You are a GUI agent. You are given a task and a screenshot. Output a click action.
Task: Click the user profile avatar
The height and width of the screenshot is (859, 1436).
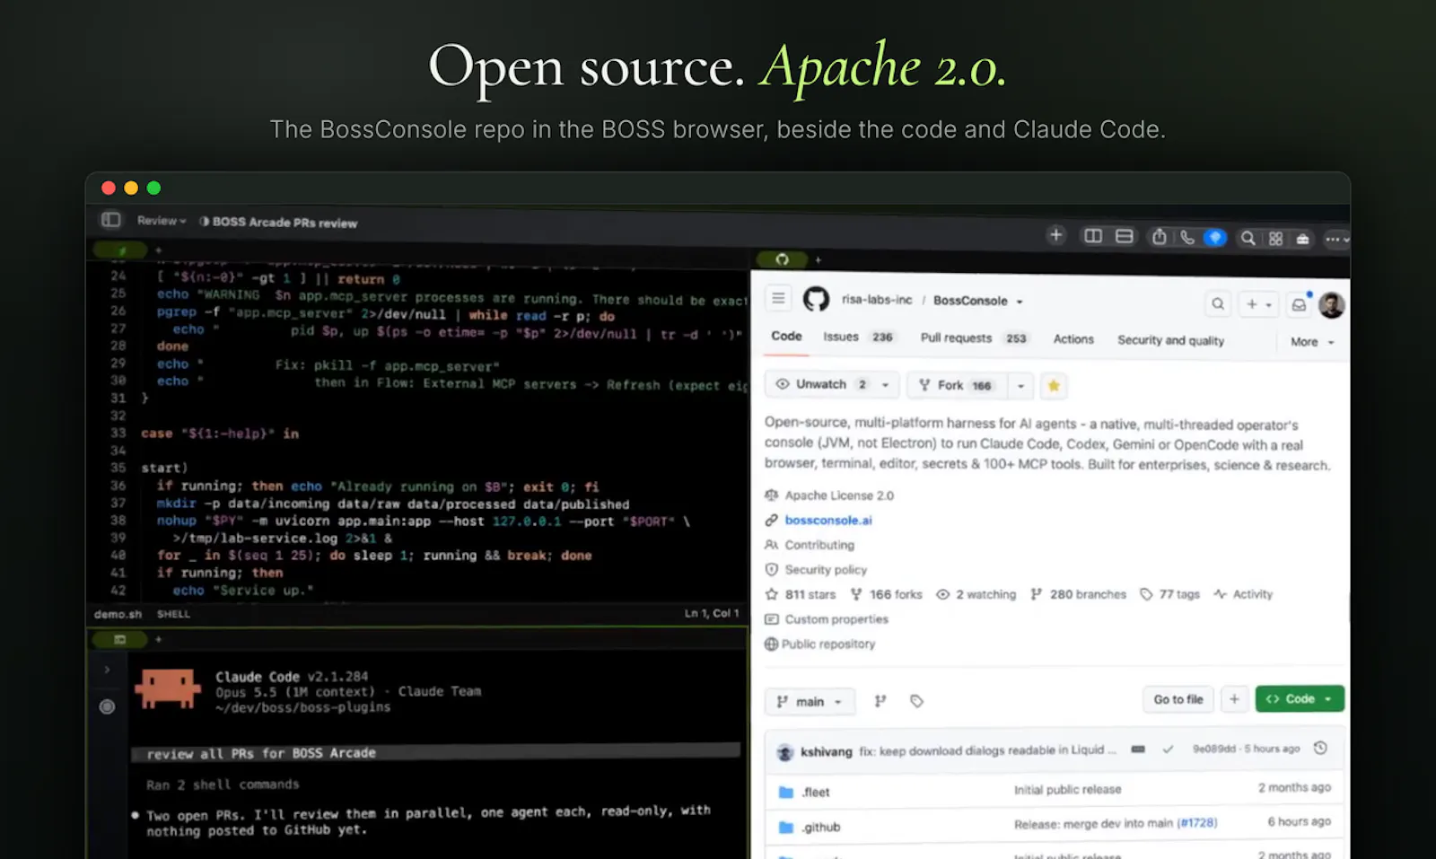(x=1331, y=305)
